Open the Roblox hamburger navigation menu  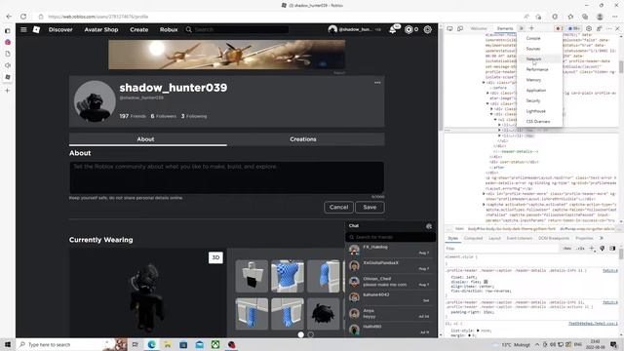[23, 29]
